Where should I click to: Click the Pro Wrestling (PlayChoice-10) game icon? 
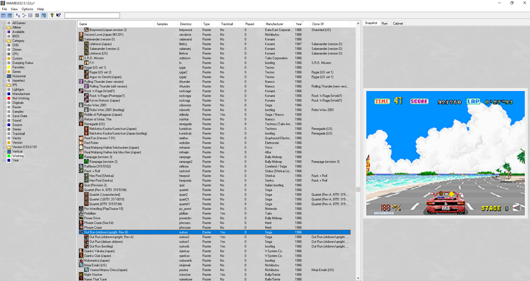81,209
